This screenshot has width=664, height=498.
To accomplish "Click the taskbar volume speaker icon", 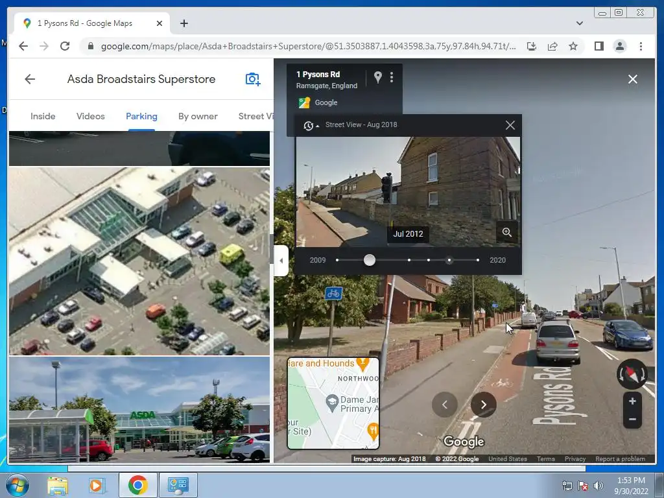I will 598,485.
